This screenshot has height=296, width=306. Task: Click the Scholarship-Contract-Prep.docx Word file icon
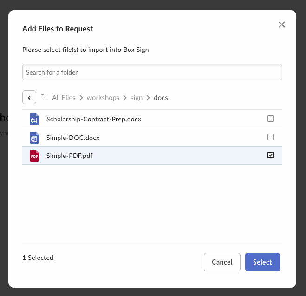click(34, 119)
